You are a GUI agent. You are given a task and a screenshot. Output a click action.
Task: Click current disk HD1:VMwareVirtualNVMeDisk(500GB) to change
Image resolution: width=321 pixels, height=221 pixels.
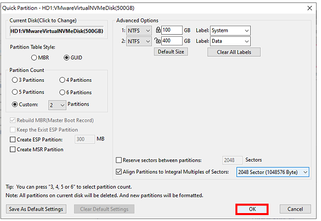point(57,31)
